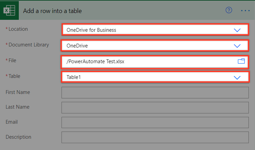Click the Location field label
The width and height of the screenshot is (255, 150).
click(x=18, y=29)
